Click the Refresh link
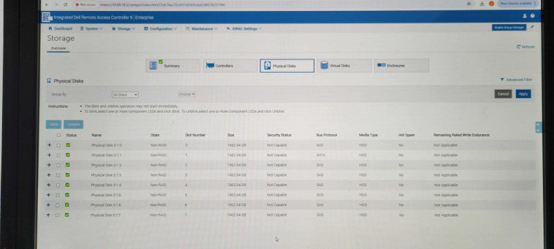Image resolution: width=554 pixels, height=249 pixels. [526, 46]
